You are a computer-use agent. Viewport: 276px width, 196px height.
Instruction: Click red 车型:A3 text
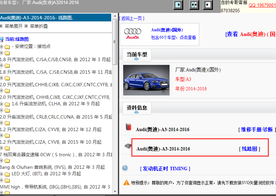183,79
